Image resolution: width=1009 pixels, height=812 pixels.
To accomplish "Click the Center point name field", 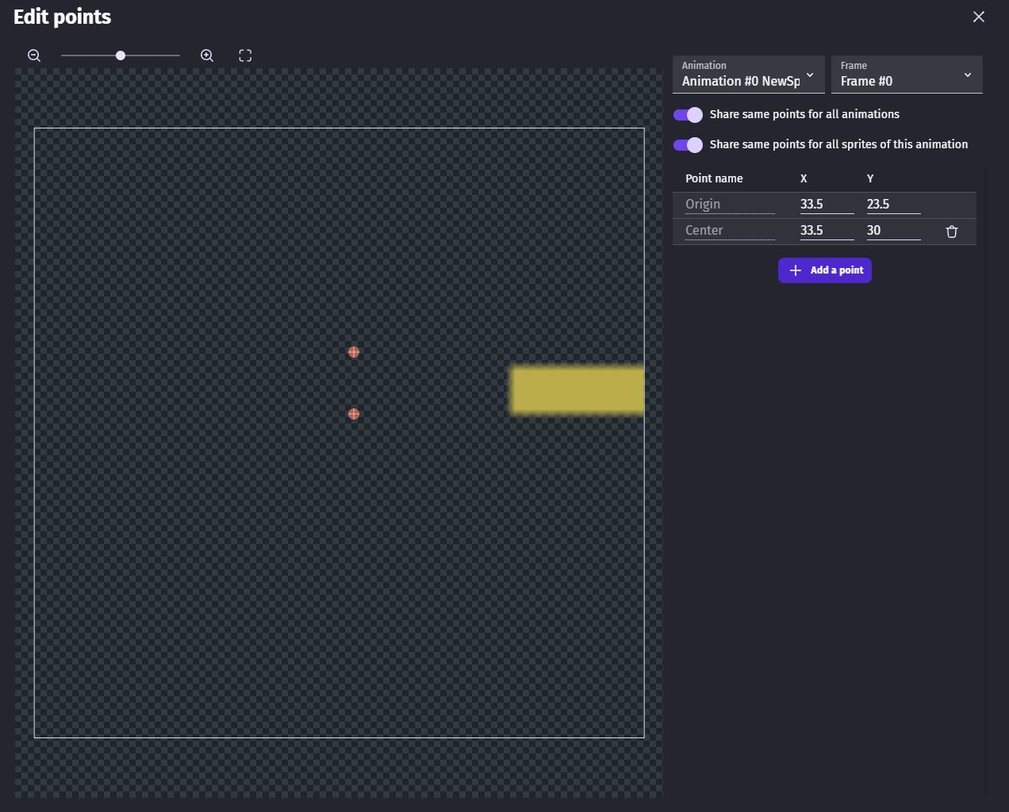I will (x=730, y=231).
